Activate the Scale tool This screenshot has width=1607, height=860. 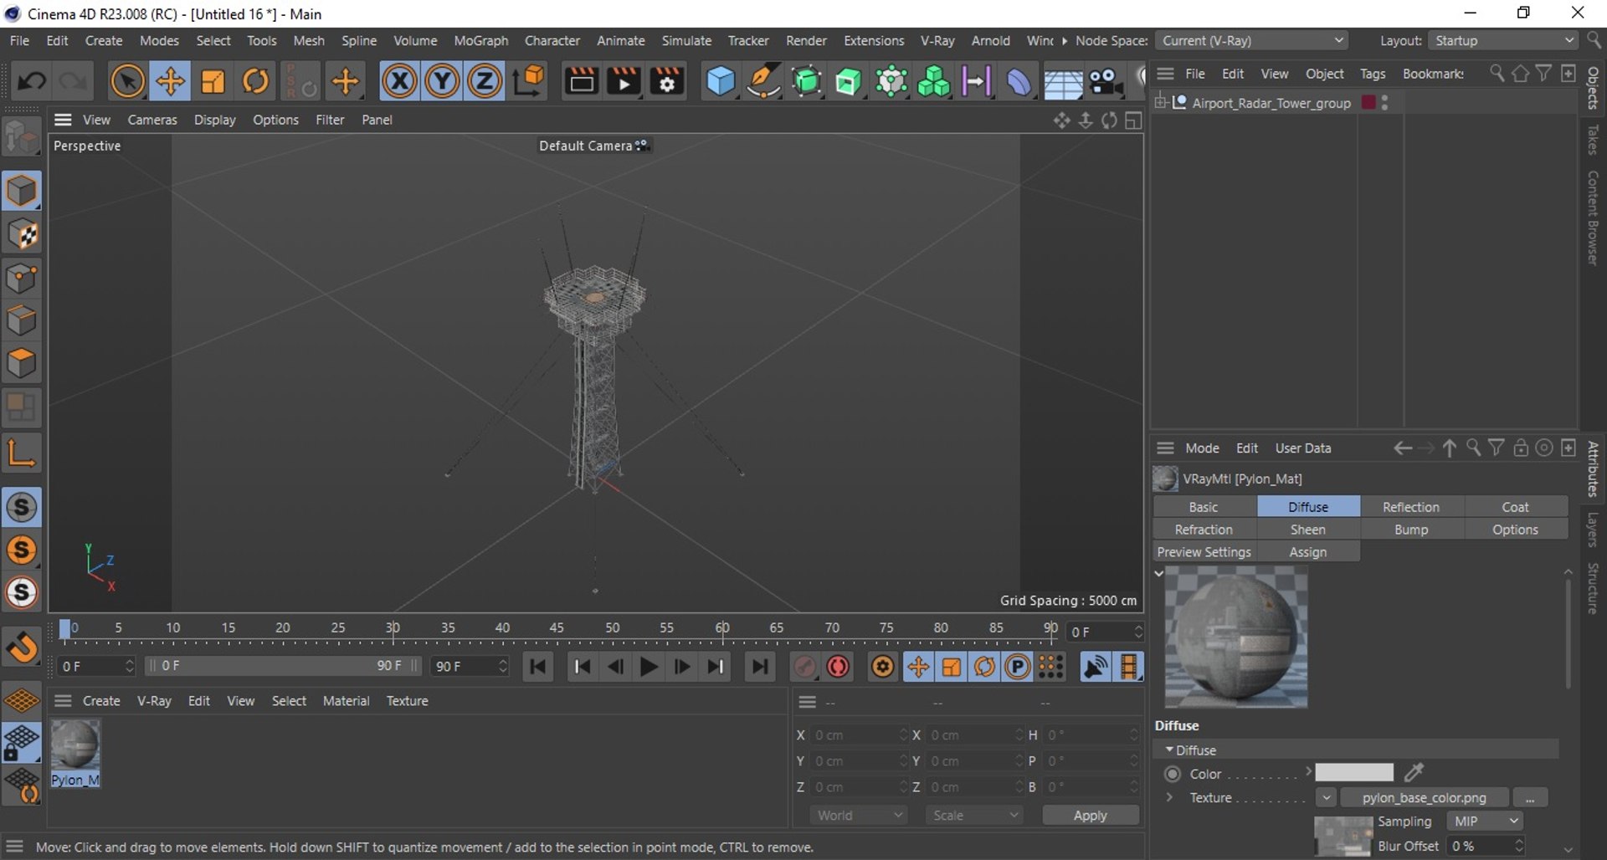[x=213, y=81]
